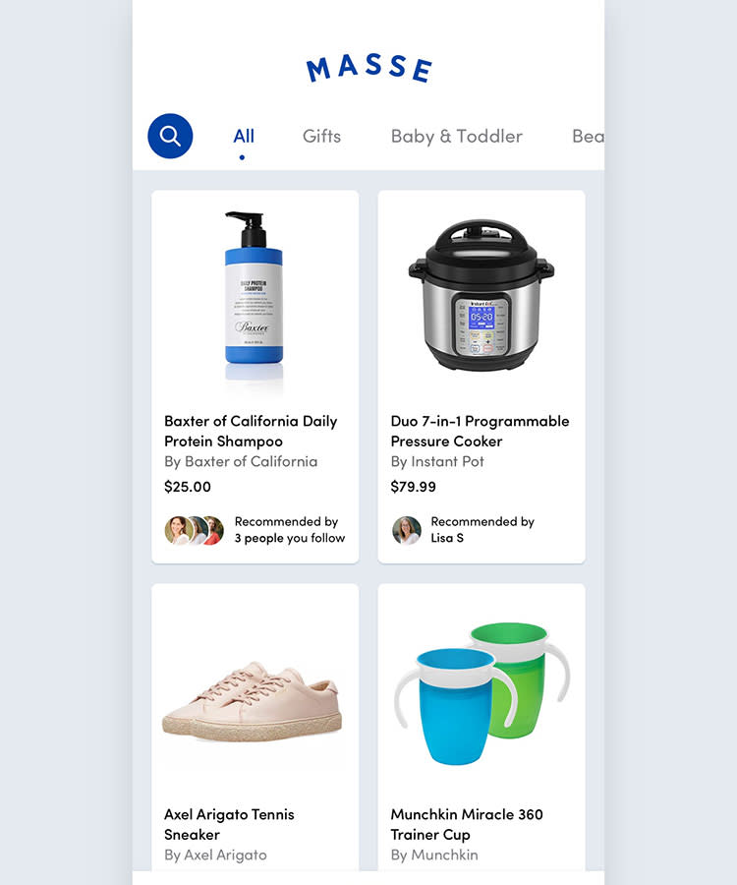
Task: Click the 'By Baxter of California' brand name
Action: point(241,462)
